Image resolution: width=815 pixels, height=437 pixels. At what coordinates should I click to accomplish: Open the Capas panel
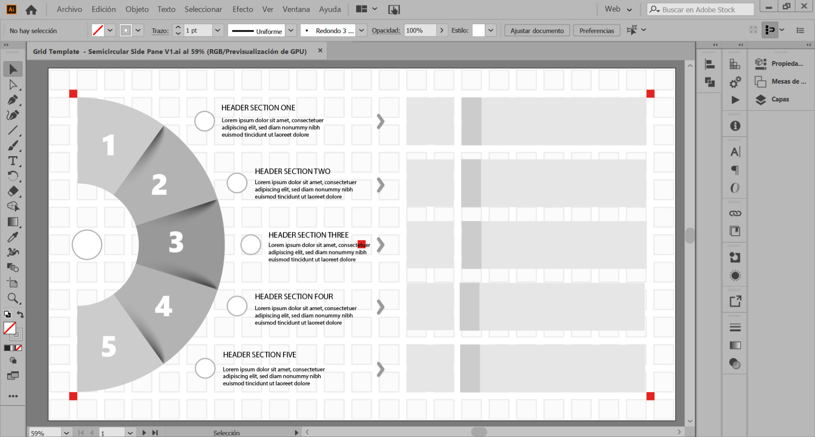[780, 99]
